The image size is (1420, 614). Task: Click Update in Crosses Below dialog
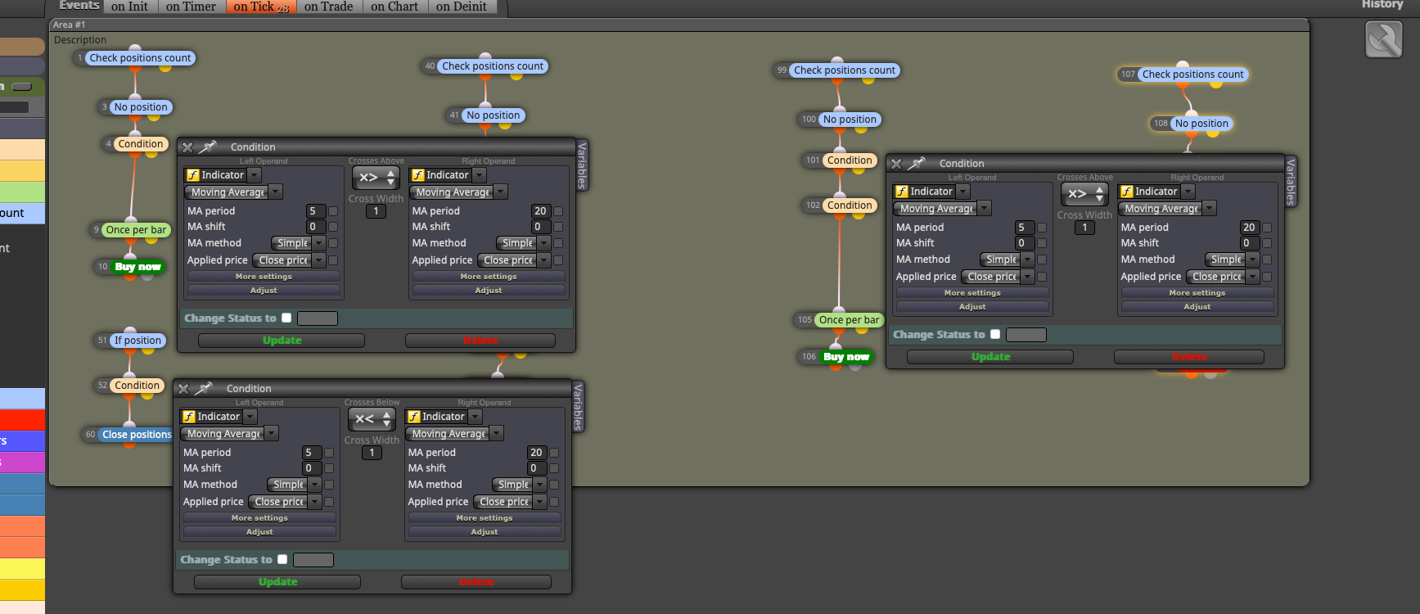click(x=277, y=582)
